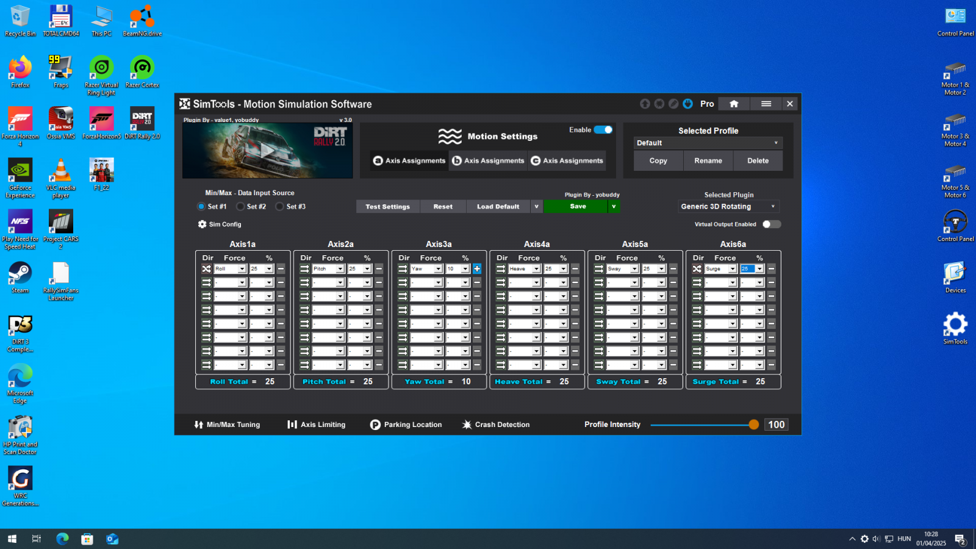Switch to Axis Assignments b tab
Viewport: 976px width, 549px height.
[x=488, y=161]
